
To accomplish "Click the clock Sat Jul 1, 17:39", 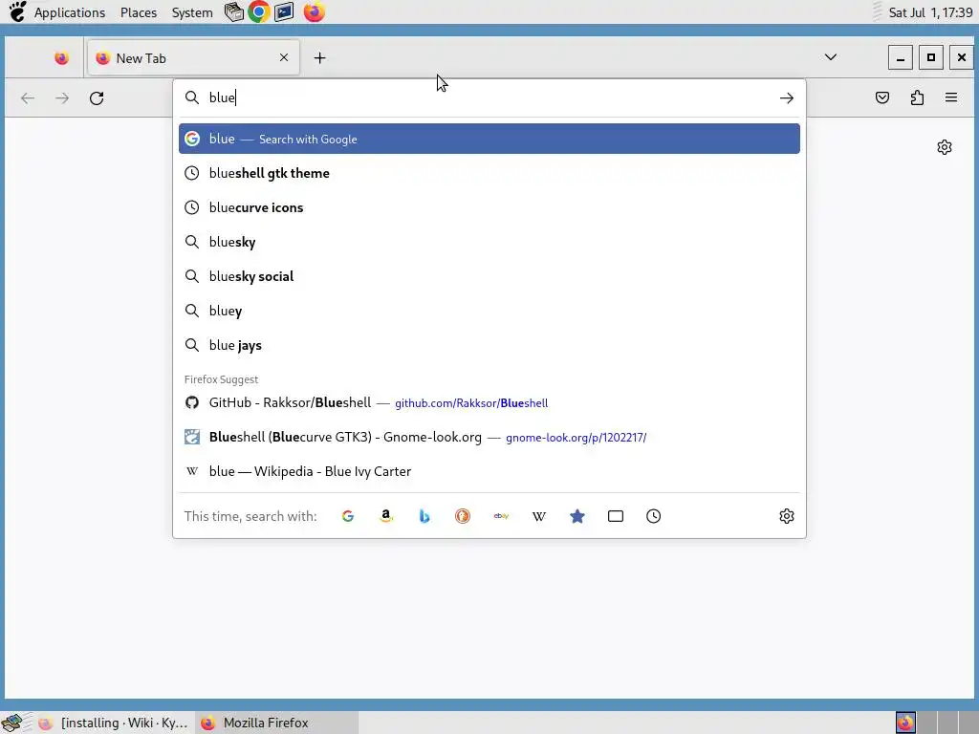I will click(x=930, y=12).
